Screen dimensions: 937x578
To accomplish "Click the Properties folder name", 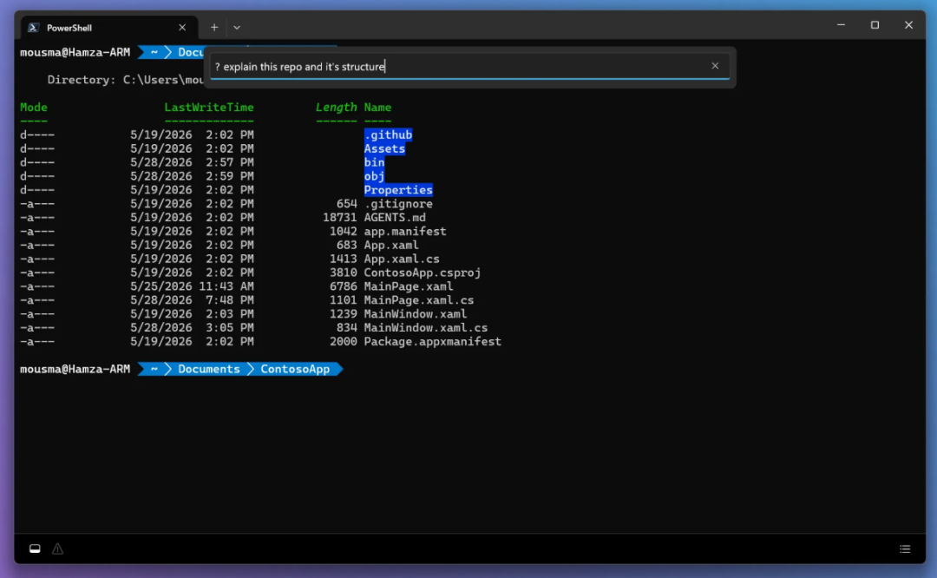I will click(x=398, y=189).
